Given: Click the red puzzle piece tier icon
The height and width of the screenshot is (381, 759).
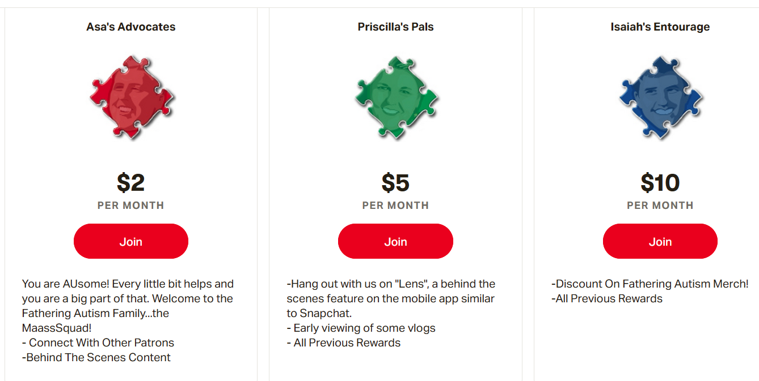Looking at the screenshot, I should coord(132,97).
